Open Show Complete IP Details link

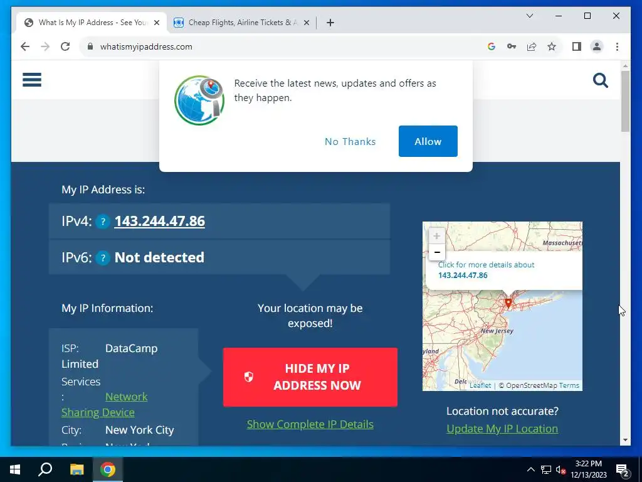pos(310,424)
